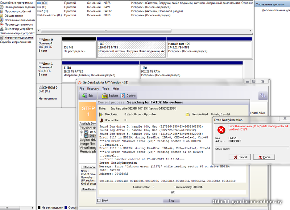Open the File menu in GetDataBack
The width and height of the screenshot is (290, 210).
[82, 89]
